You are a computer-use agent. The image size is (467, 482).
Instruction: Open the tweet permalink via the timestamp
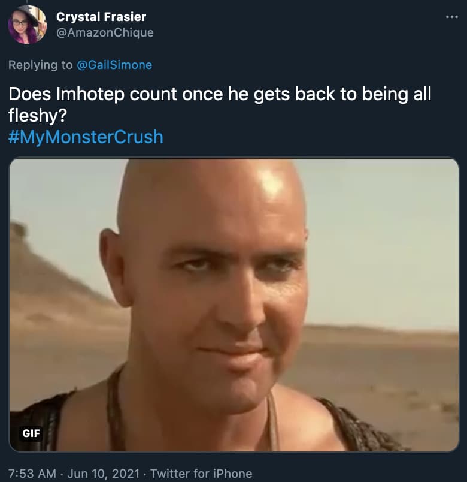(28, 473)
